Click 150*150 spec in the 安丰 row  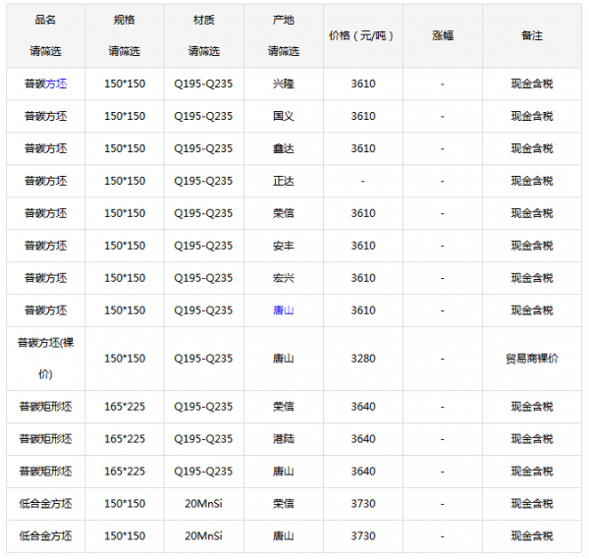pyautogui.click(x=125, y=246)
